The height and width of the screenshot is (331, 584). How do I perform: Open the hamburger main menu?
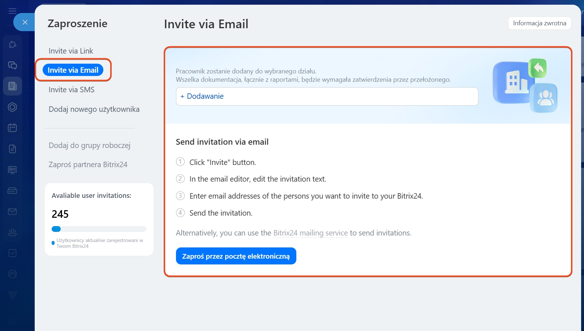(12, 11)
